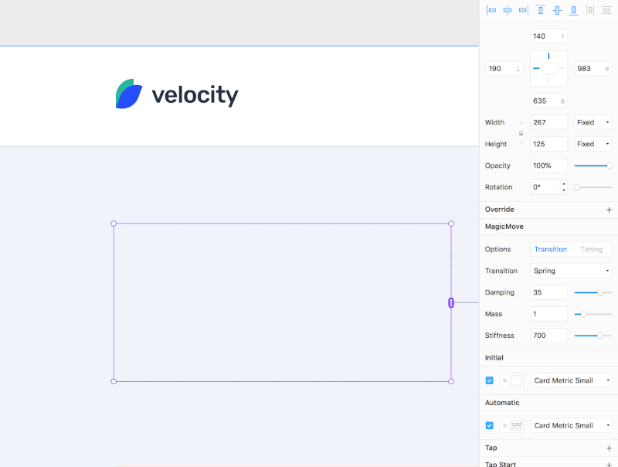The image size is (618, 467).
Task: Align horizontal centers icon
Action: 508,10
